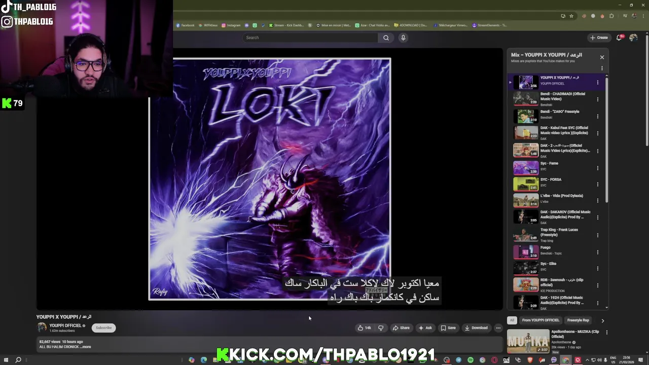Open the YouTube account avatar menu
The width and height of the screenshot is (649, 365).
tap(633, 38)
